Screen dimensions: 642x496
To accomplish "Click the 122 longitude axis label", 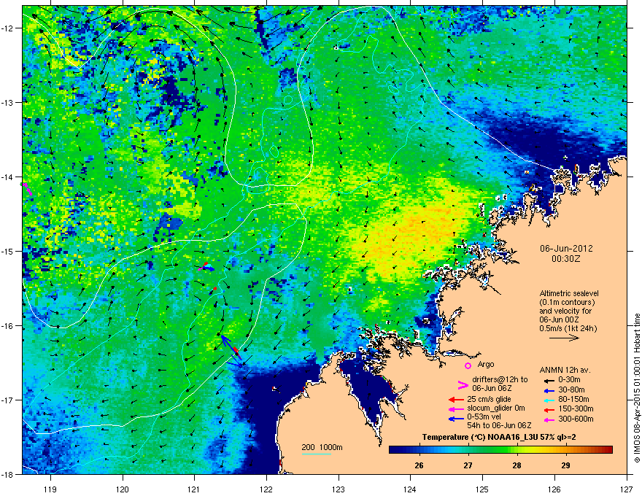I will 266,489.
